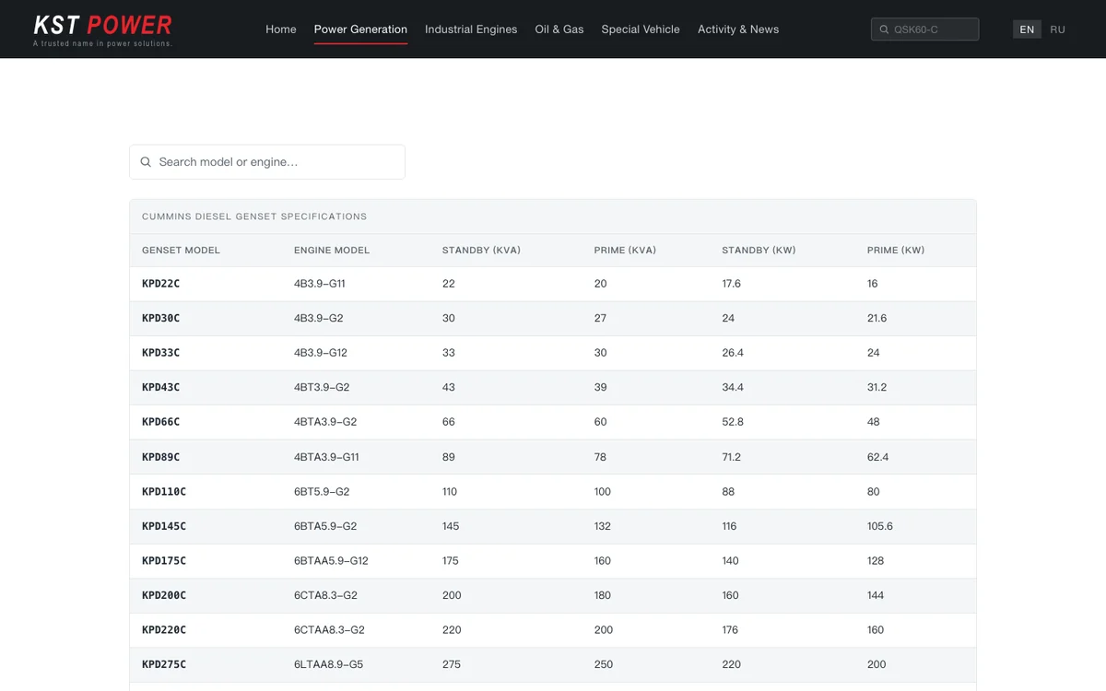
Task: Open Activity & News
Action: pyautogui.click(x=738, y=29)
